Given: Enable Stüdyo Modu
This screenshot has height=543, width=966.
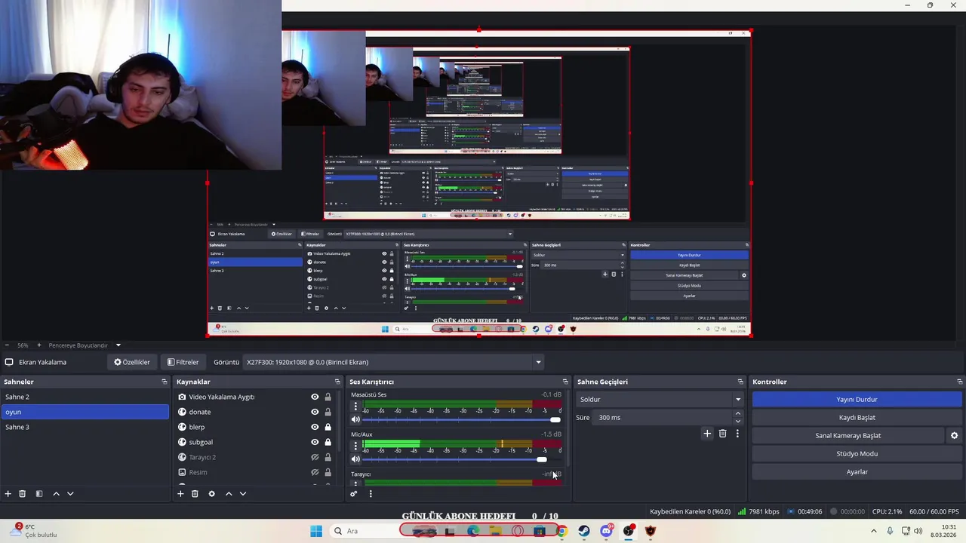Looking at the screenshot, I should 857,453.
